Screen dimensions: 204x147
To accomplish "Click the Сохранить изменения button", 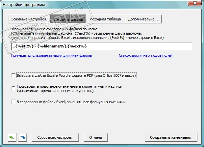I will [x=170, y=137].
